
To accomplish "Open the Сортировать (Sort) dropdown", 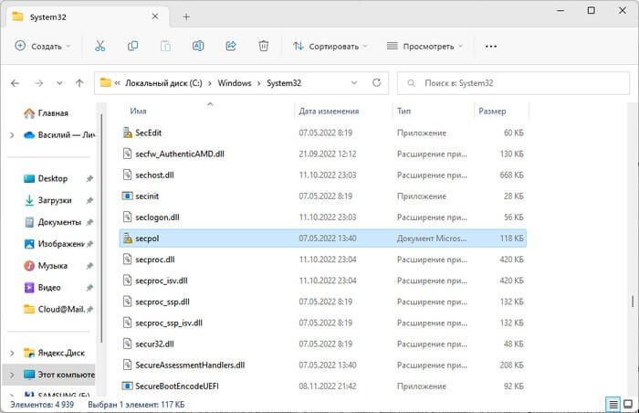I will (330, 46).
